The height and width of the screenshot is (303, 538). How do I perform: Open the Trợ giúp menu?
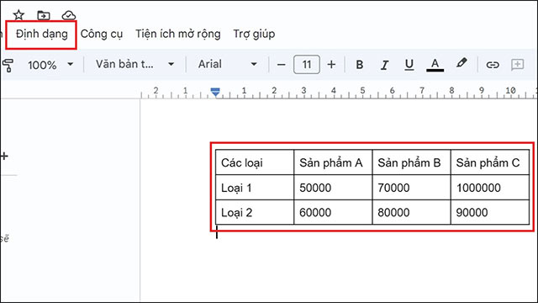tap(254, 34)
